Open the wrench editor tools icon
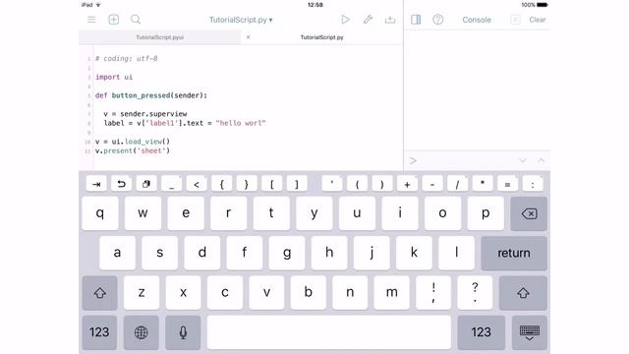The image size is (629, 354). 368,20
